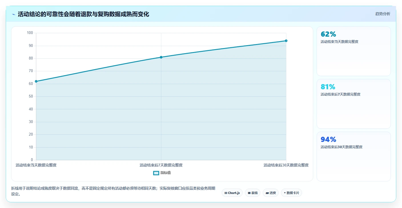Screen dimensions: 402x208
Task: Click the footer note starting with 折线用于说明
Action: click(x=113, y=191)
